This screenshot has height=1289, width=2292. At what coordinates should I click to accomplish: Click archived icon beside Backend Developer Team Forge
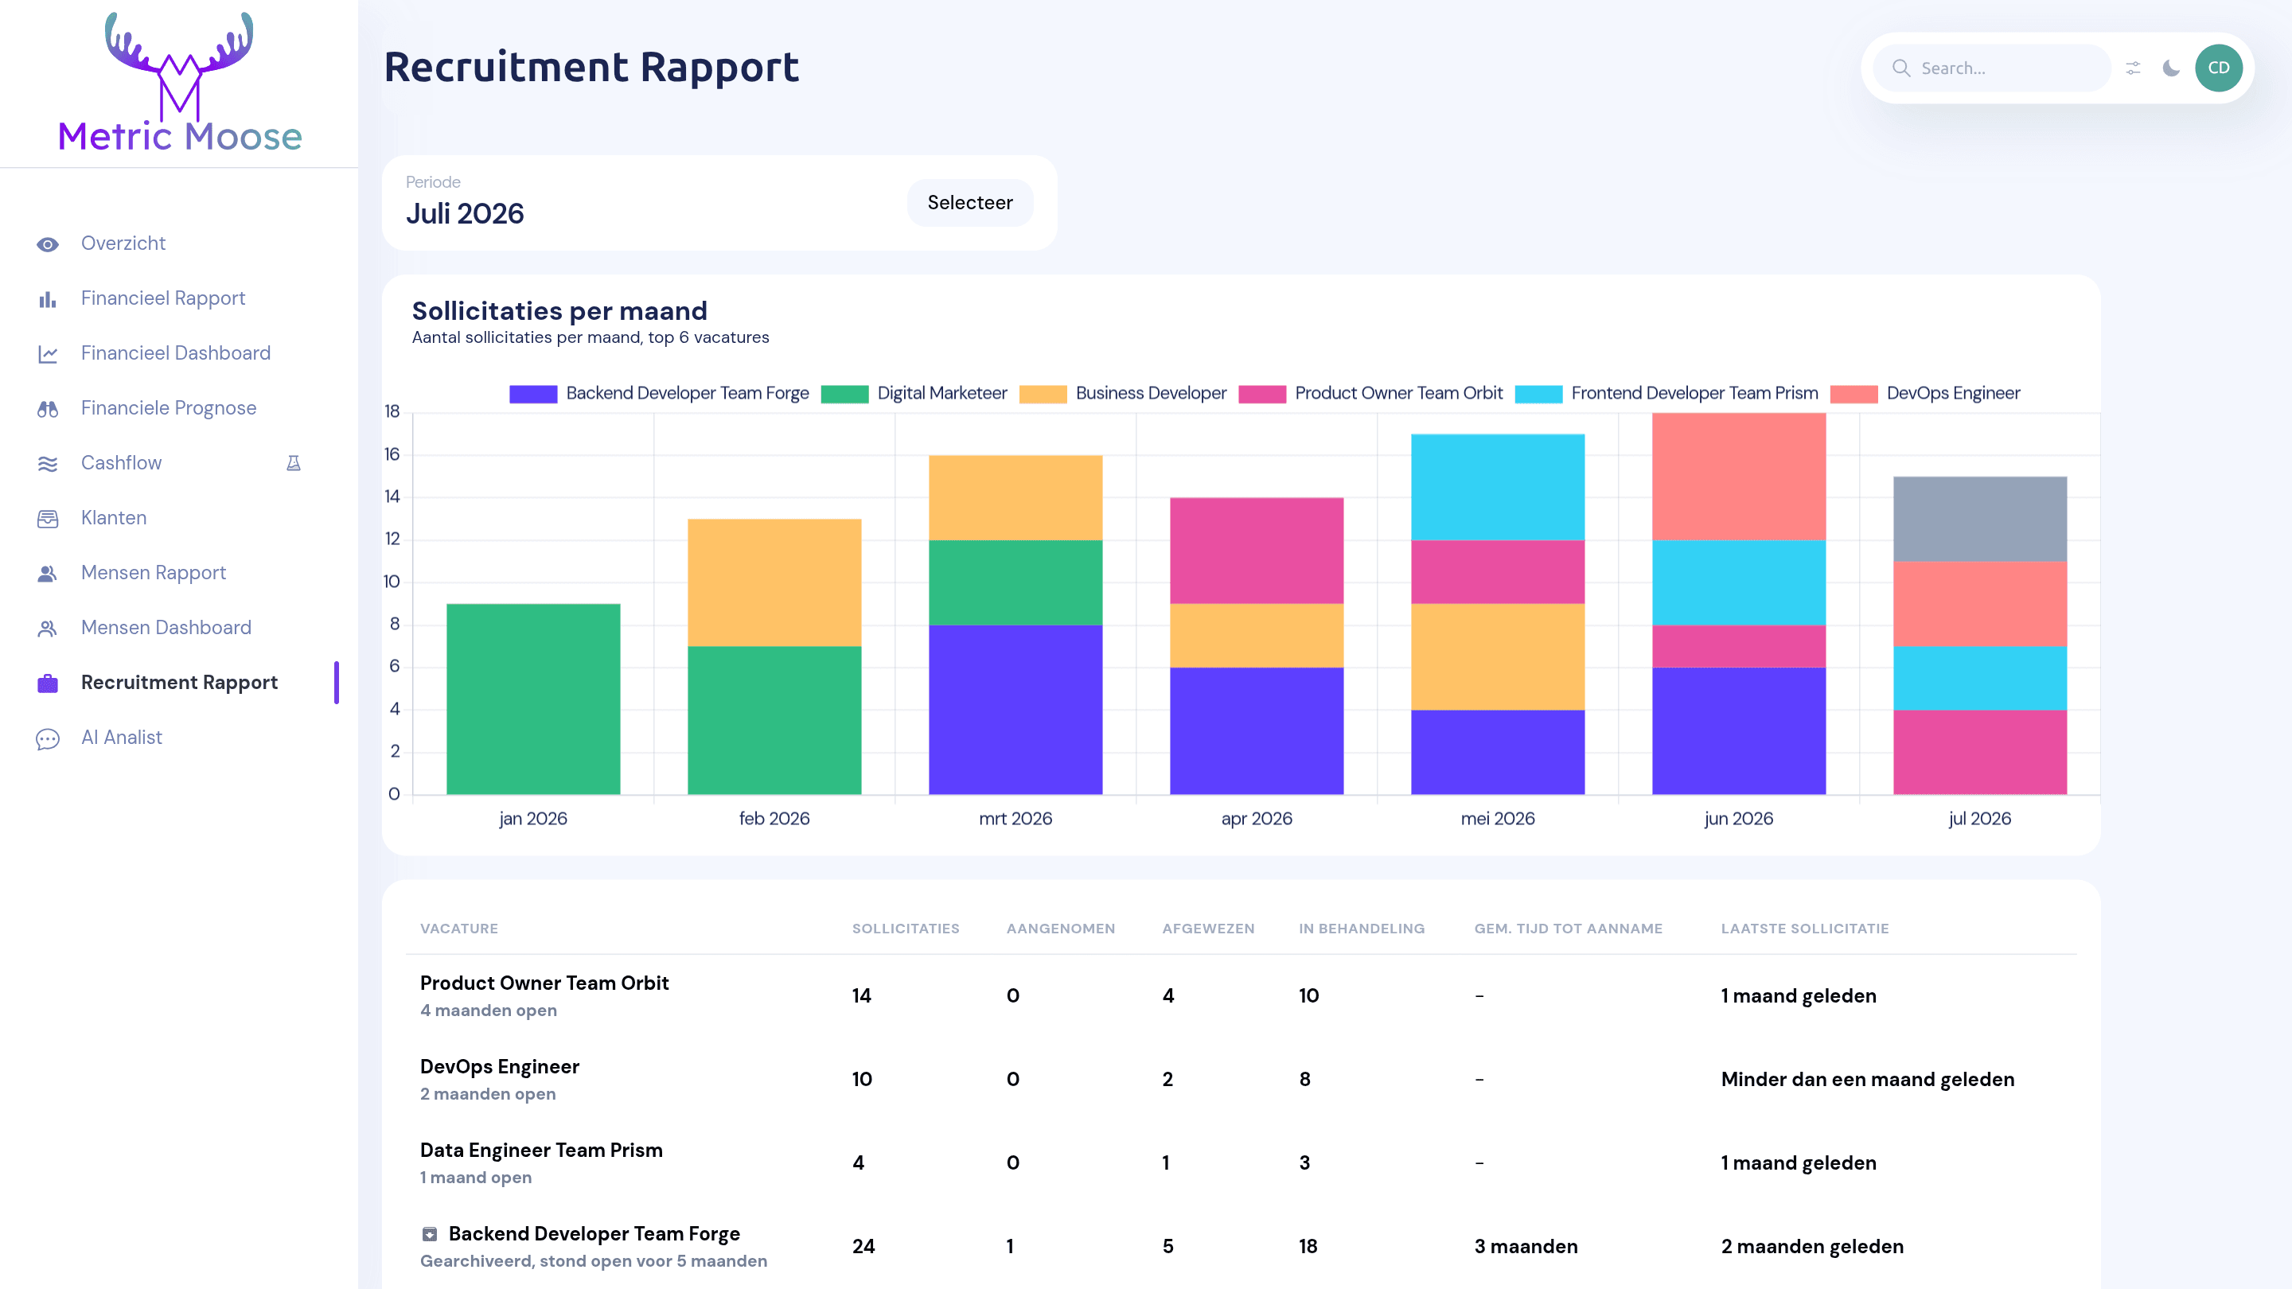(429, 1234)
